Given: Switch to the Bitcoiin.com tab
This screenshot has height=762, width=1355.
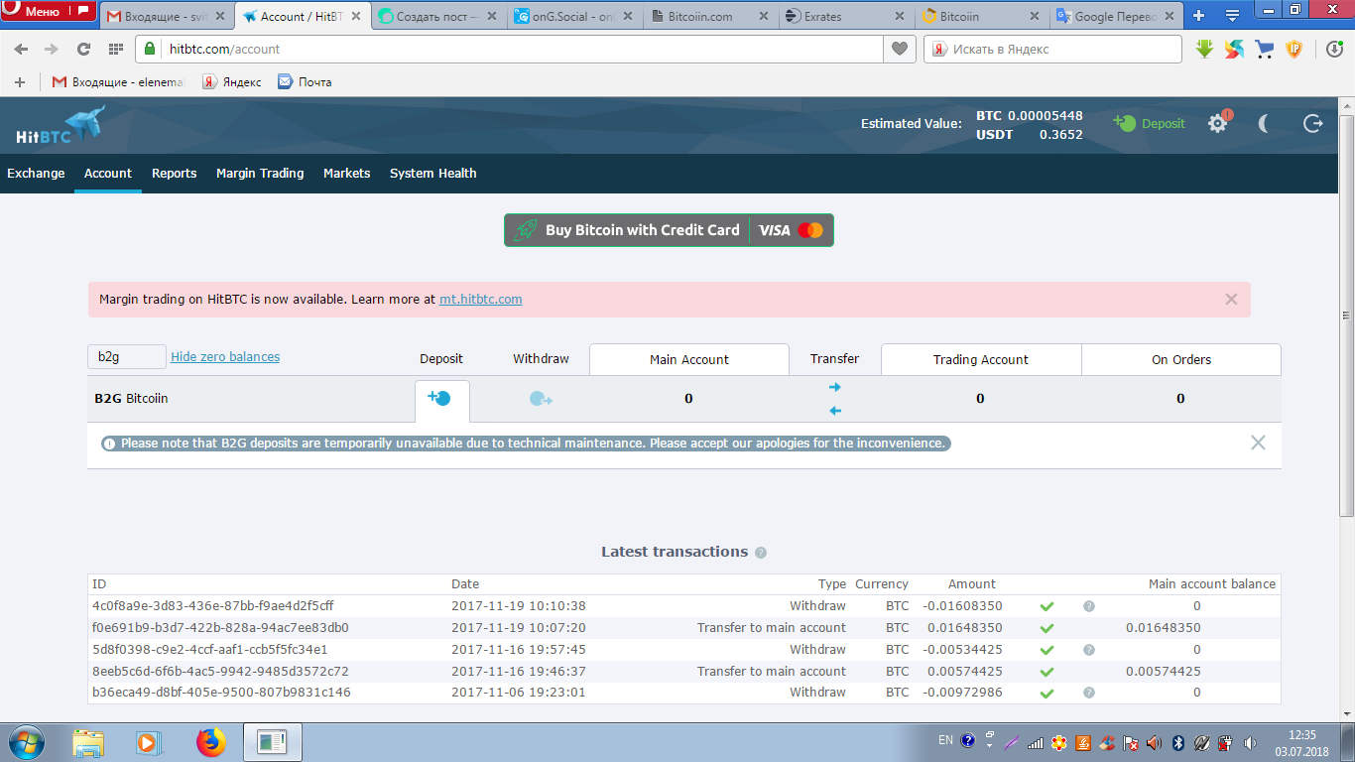Looking at the screenshot, I should tap(711, 17).
